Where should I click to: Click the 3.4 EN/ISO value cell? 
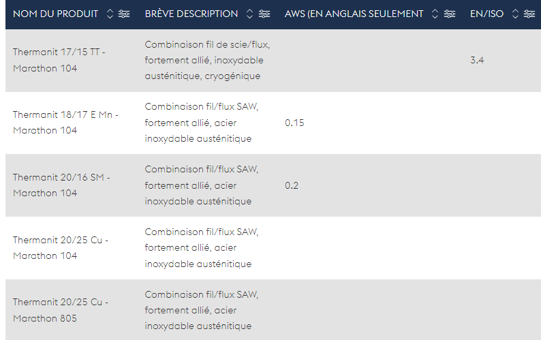(x=477, y=61)
